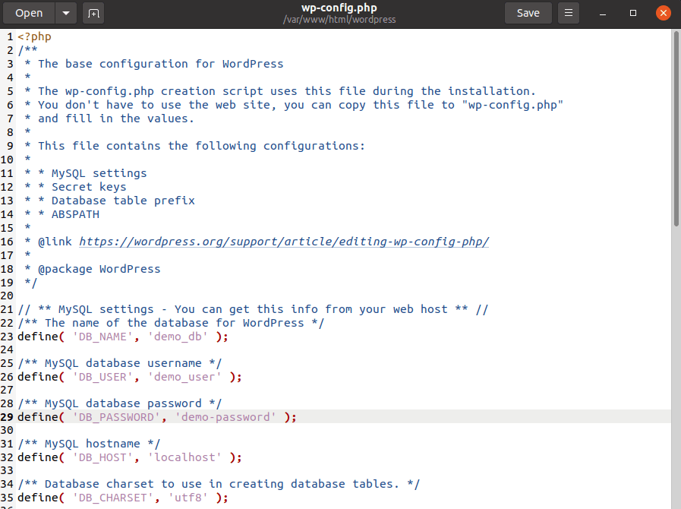Create a new document tab

tap(93, 13)
